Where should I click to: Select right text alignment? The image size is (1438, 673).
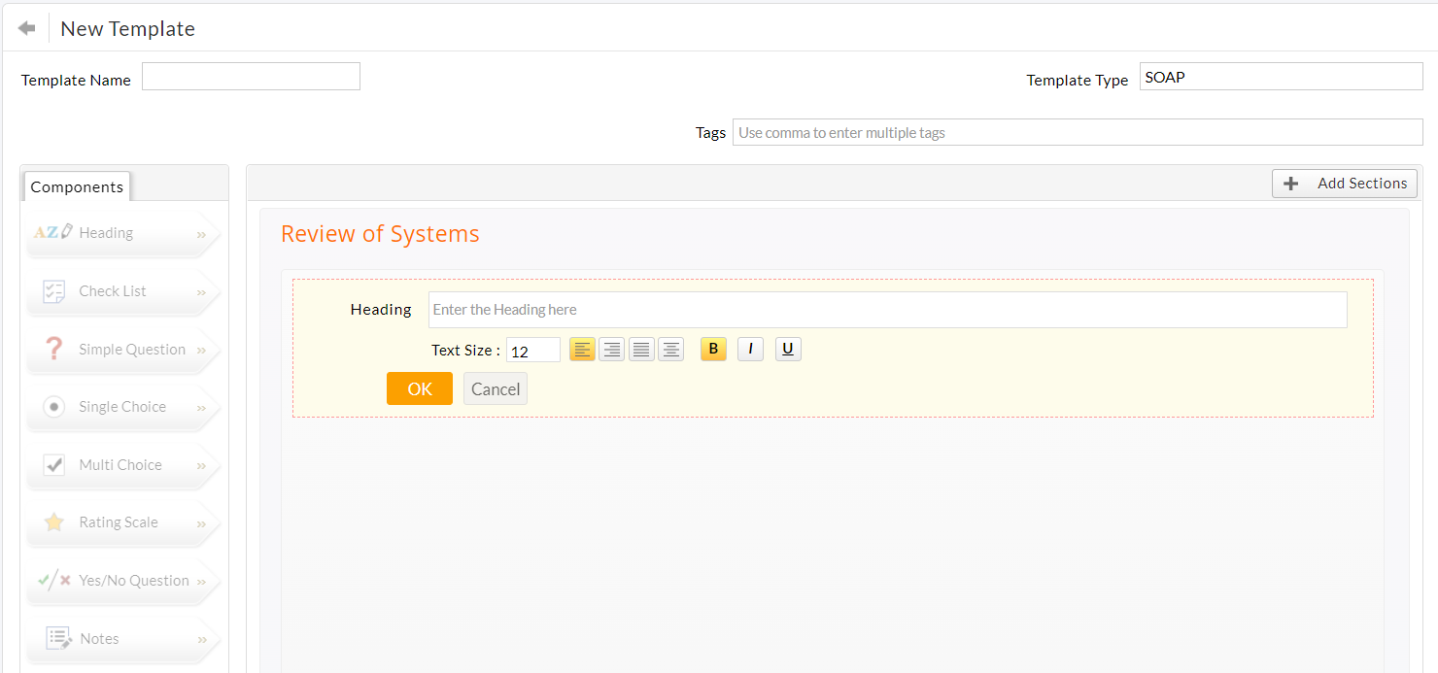(x=611, y=350)
